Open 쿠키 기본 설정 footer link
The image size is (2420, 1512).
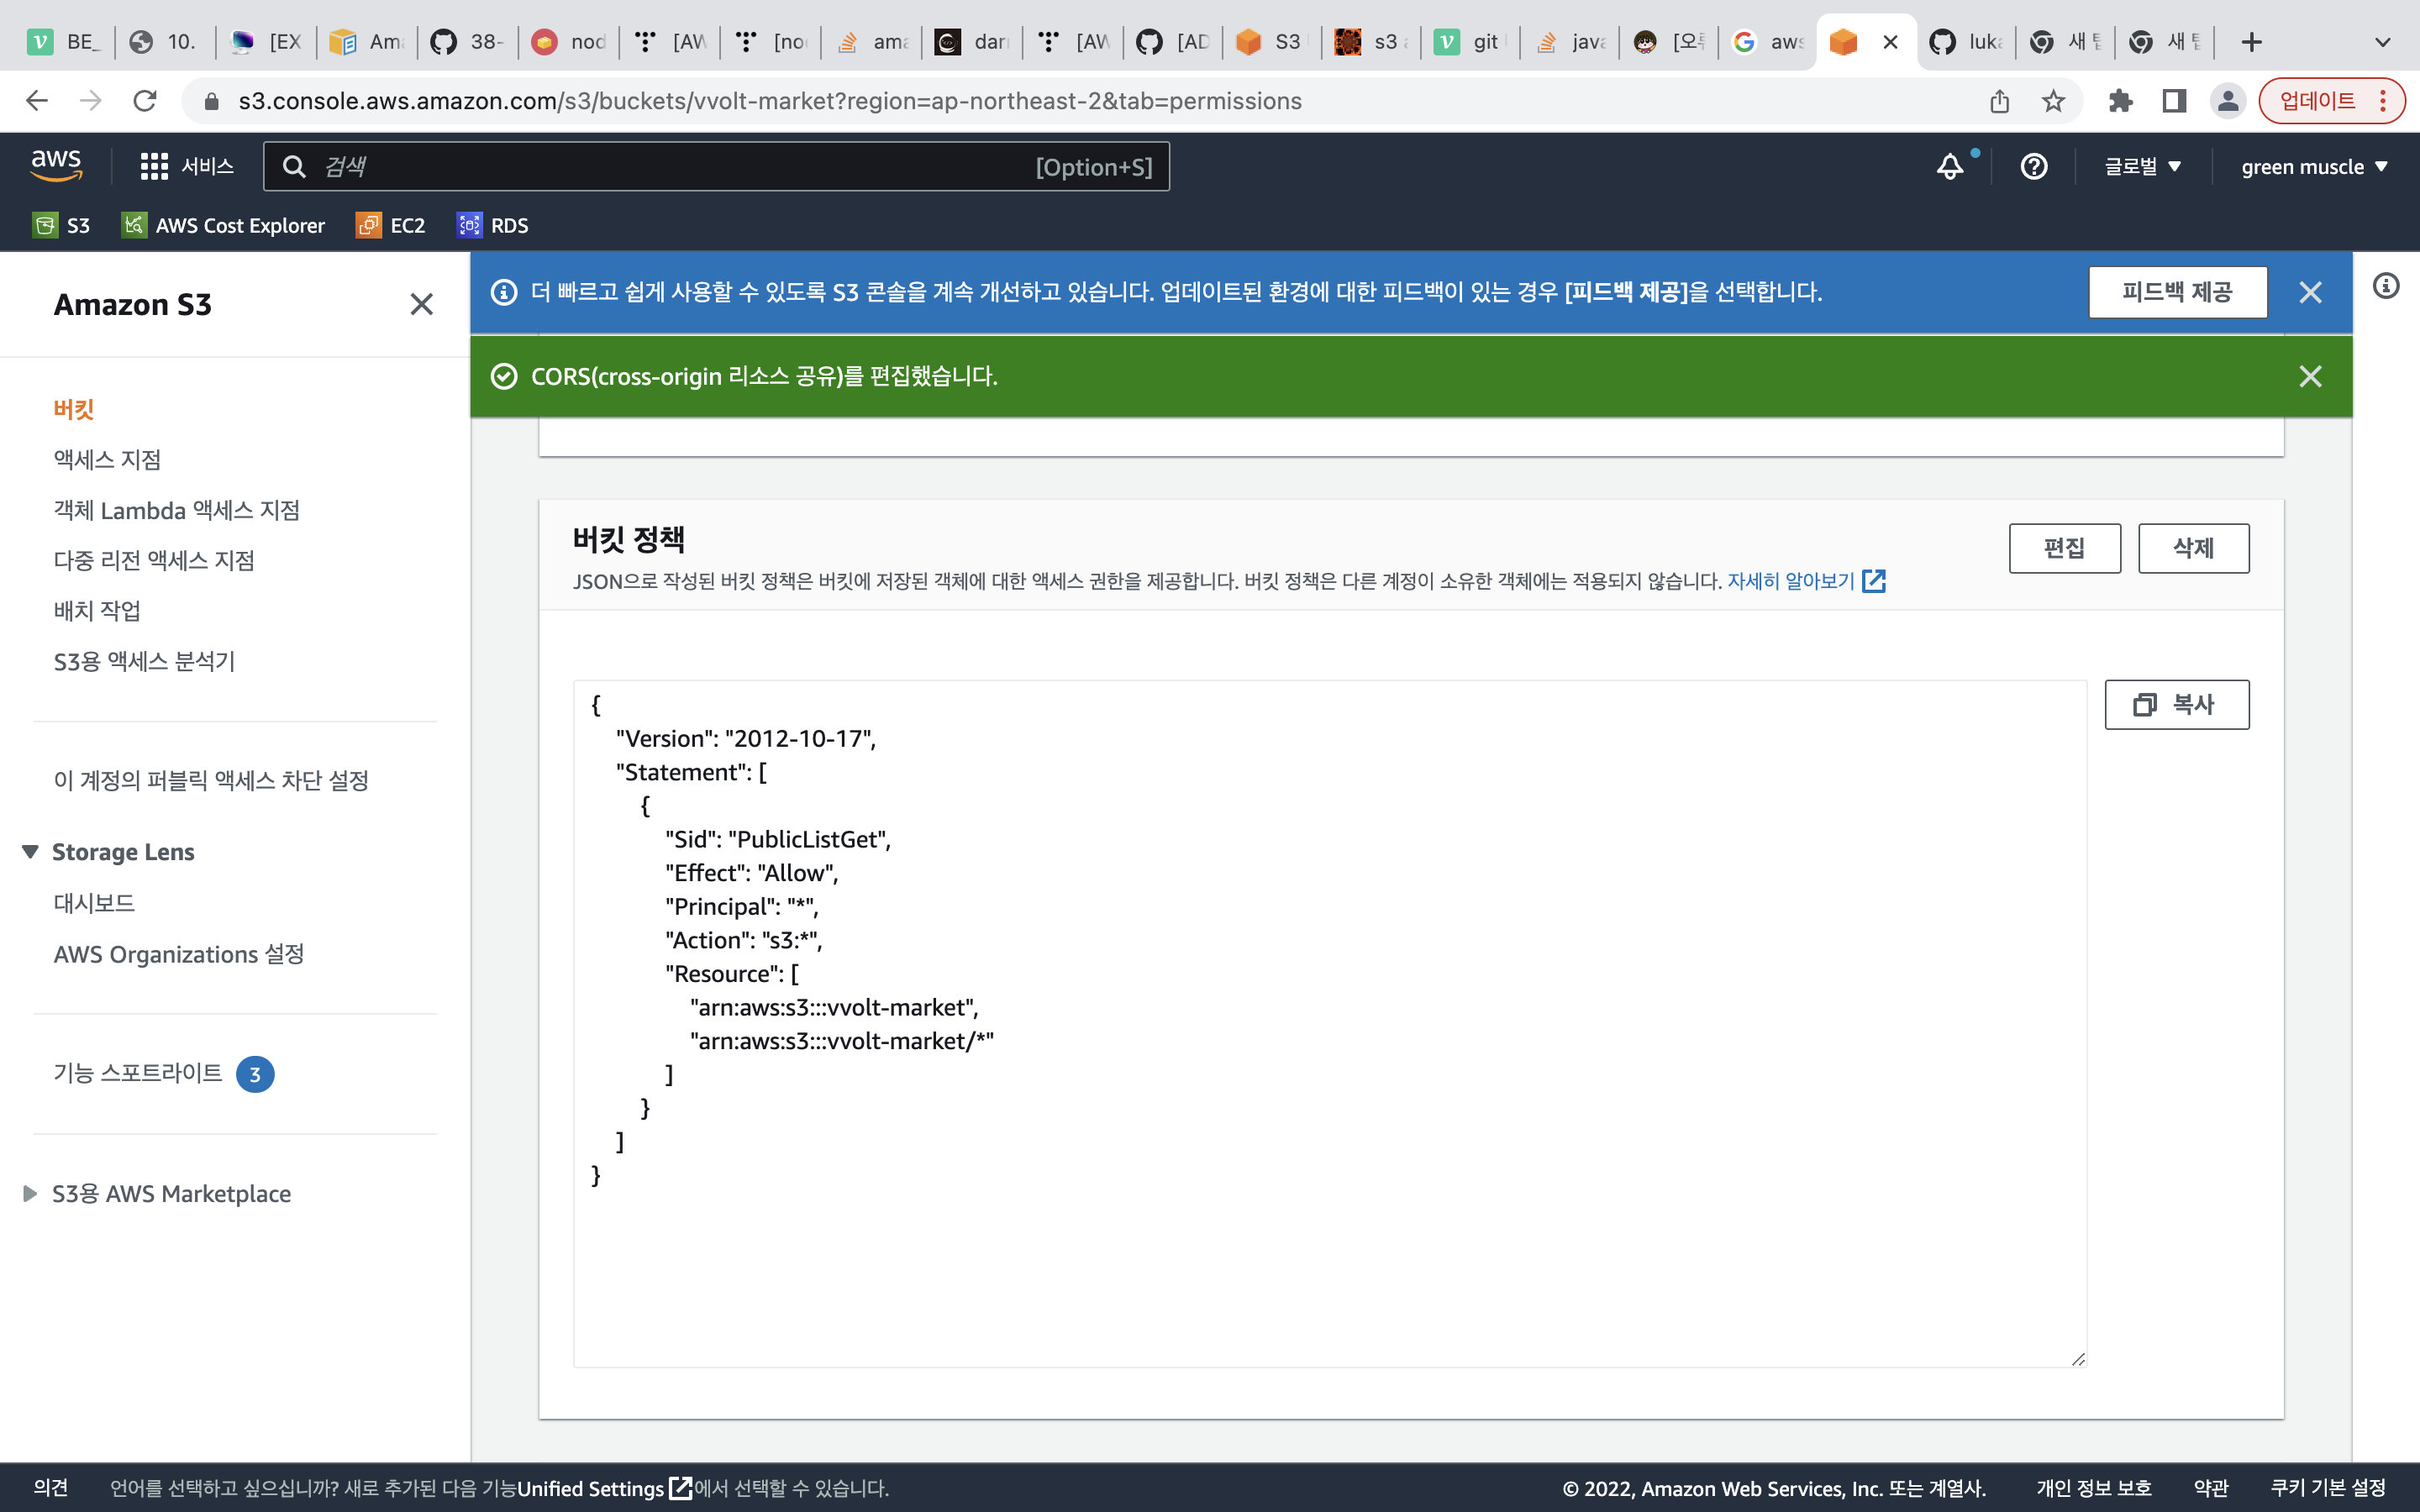click(2328, 1488)
